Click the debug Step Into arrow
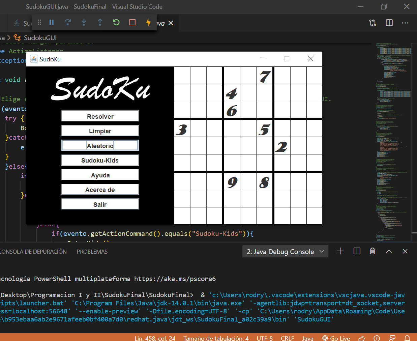Viewport: 417px width, 341px height. click(84, 22)
